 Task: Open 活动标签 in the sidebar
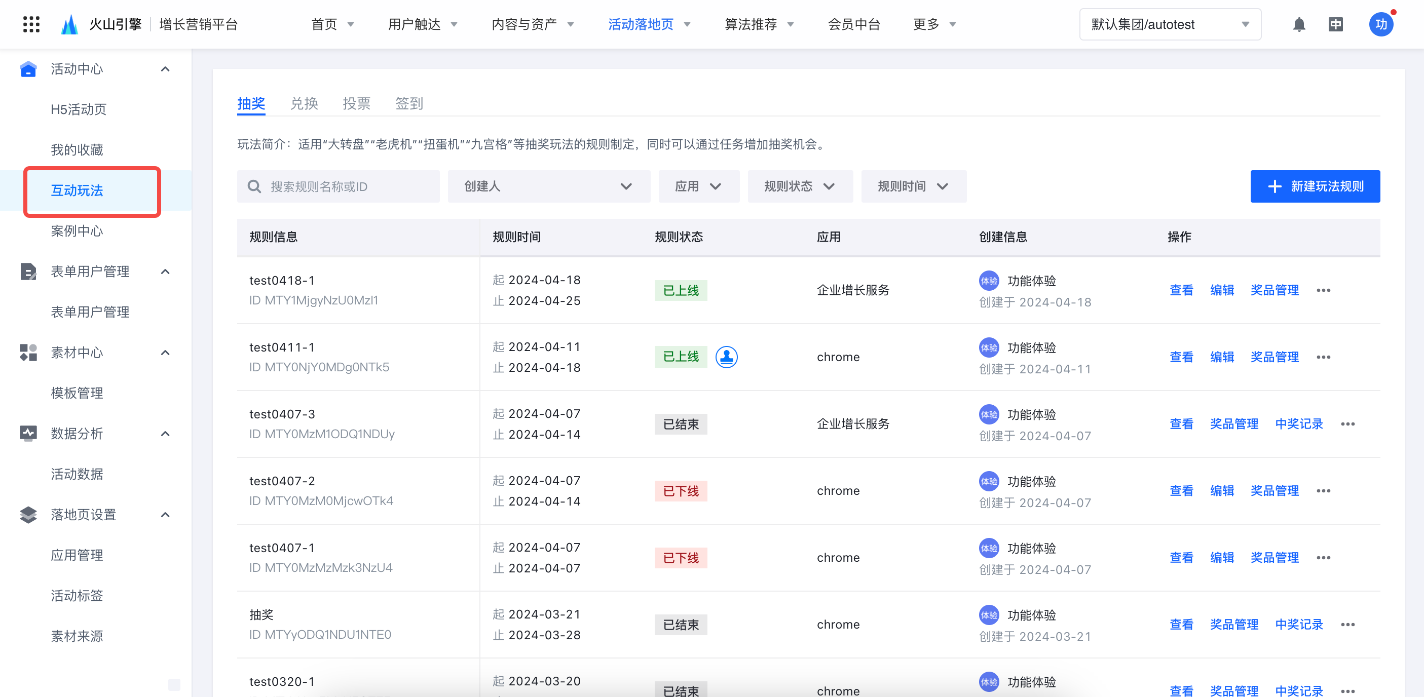(77, 596)
